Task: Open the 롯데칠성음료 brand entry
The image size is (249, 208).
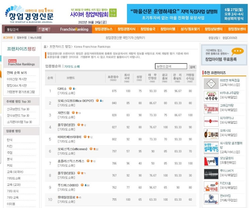Action: (66, 197)
